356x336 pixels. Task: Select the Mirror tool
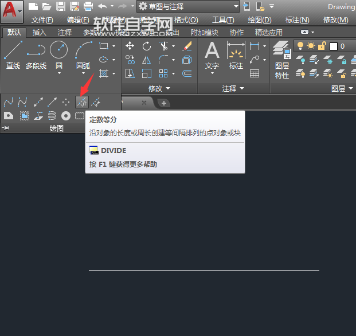tap(146, 60)
